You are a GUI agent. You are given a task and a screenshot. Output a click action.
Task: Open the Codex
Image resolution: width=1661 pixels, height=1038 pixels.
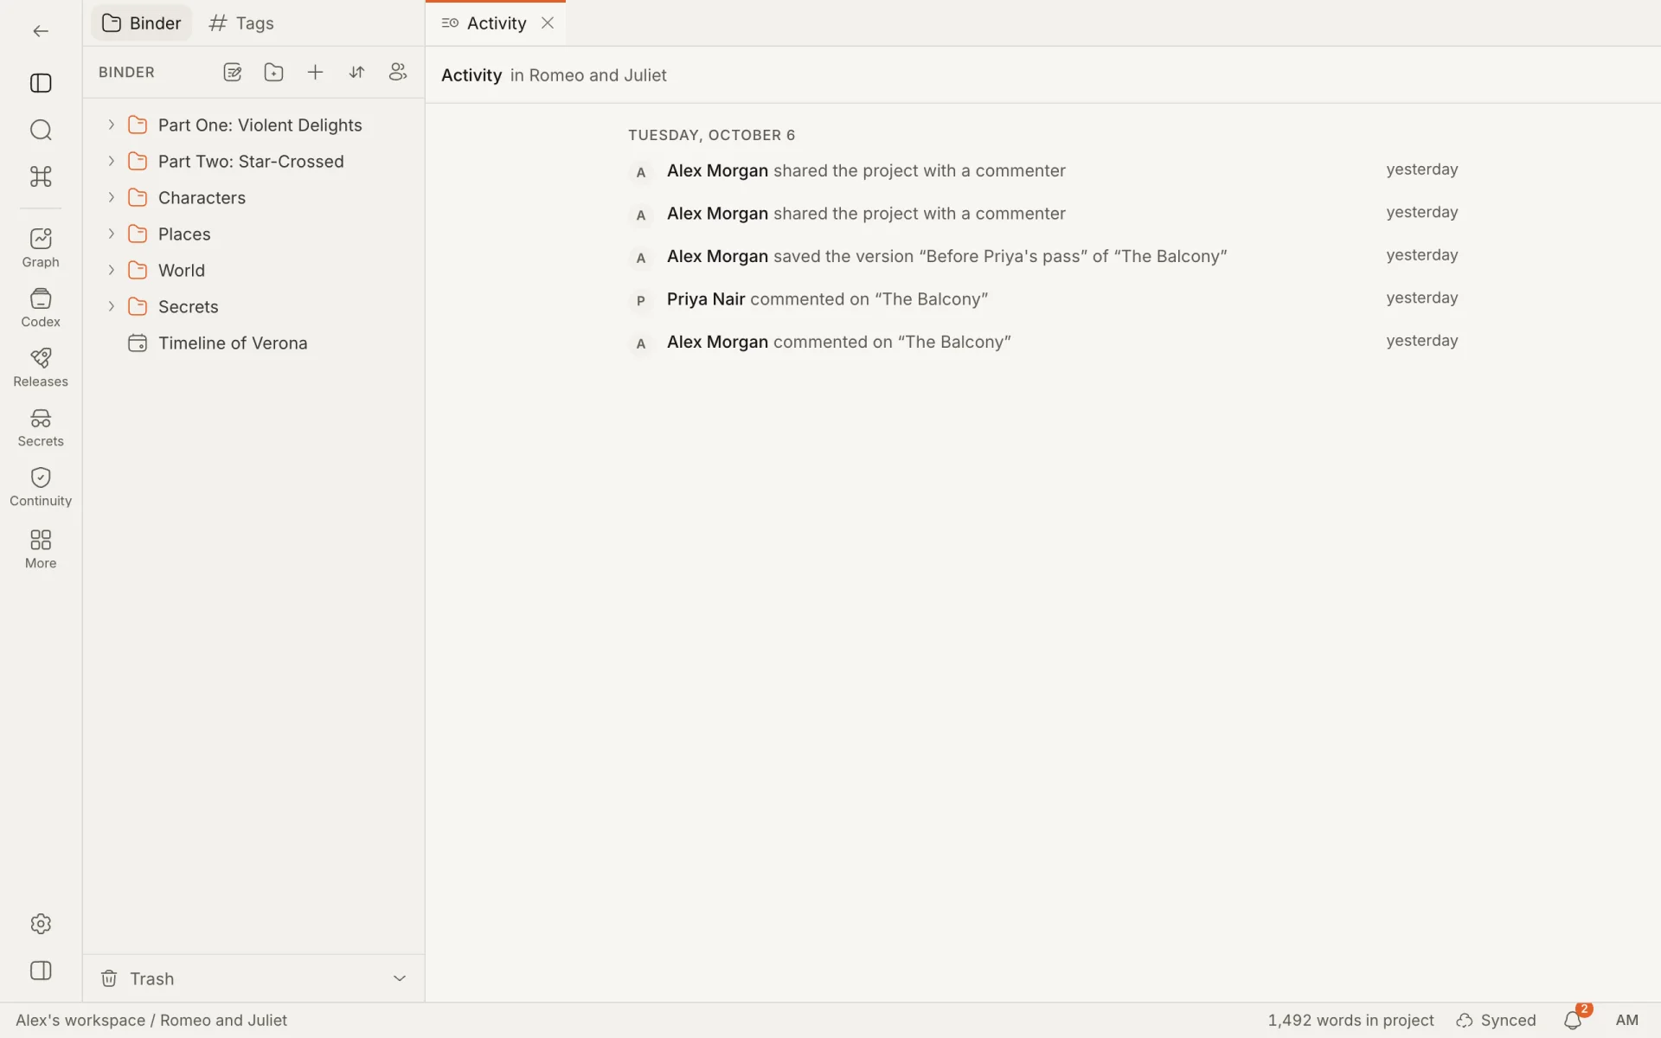(x=41, y=308)
